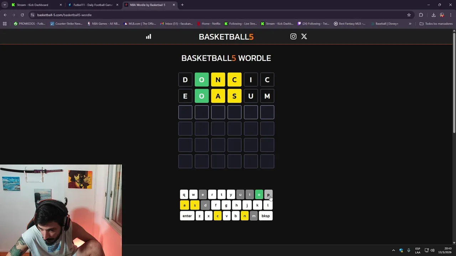Open the browser downloads icon
This screenshot has width=456, height=256.
coord(434,15)
